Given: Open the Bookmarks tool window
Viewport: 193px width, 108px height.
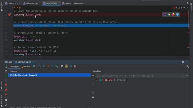Looking at the screenshot, I should point(2,101).
